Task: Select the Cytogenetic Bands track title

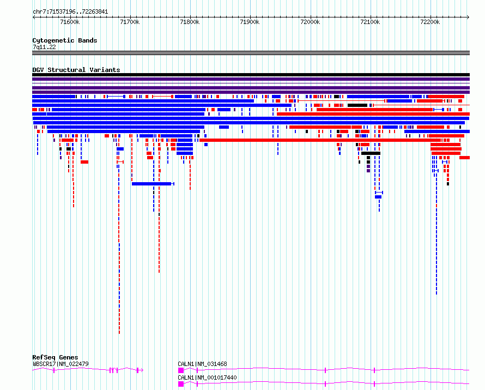Action: tap(65, 40)
